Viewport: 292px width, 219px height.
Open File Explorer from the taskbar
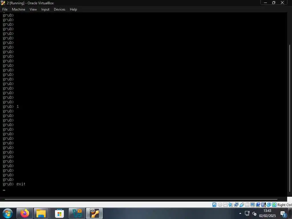click(x=41, y=213)
